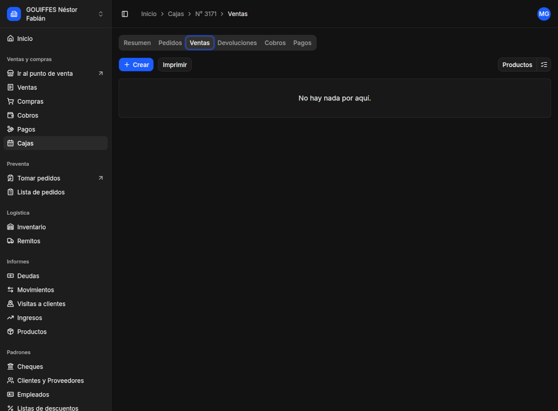Image resolution: width=558 pixels, height=411 pixels.
Task: Click the company logo icon
Action: click(x=14, y=14)
